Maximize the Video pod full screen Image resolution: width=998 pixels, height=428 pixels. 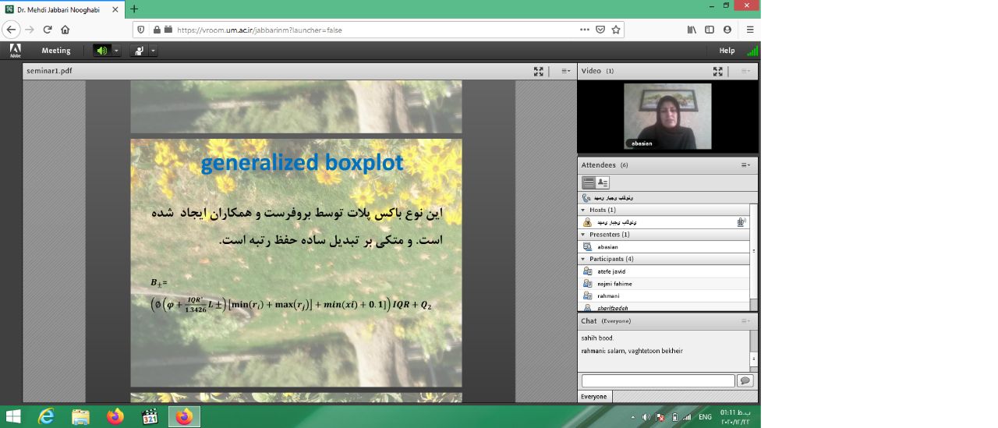click(x=718, y=71)
